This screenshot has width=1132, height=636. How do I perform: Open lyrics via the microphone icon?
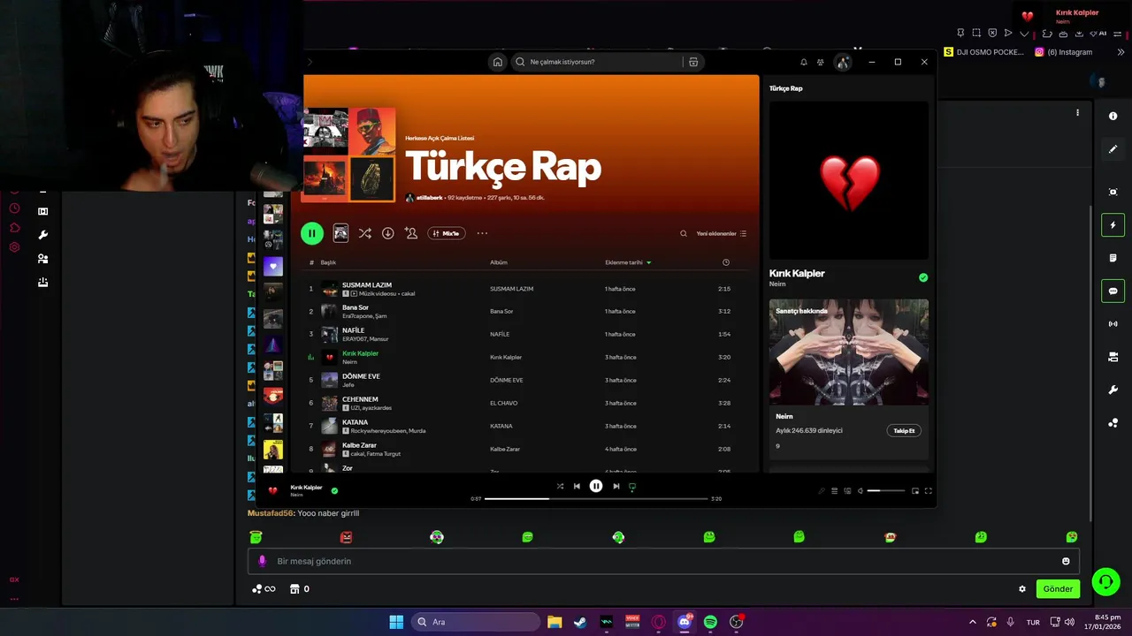click(821, 491)
